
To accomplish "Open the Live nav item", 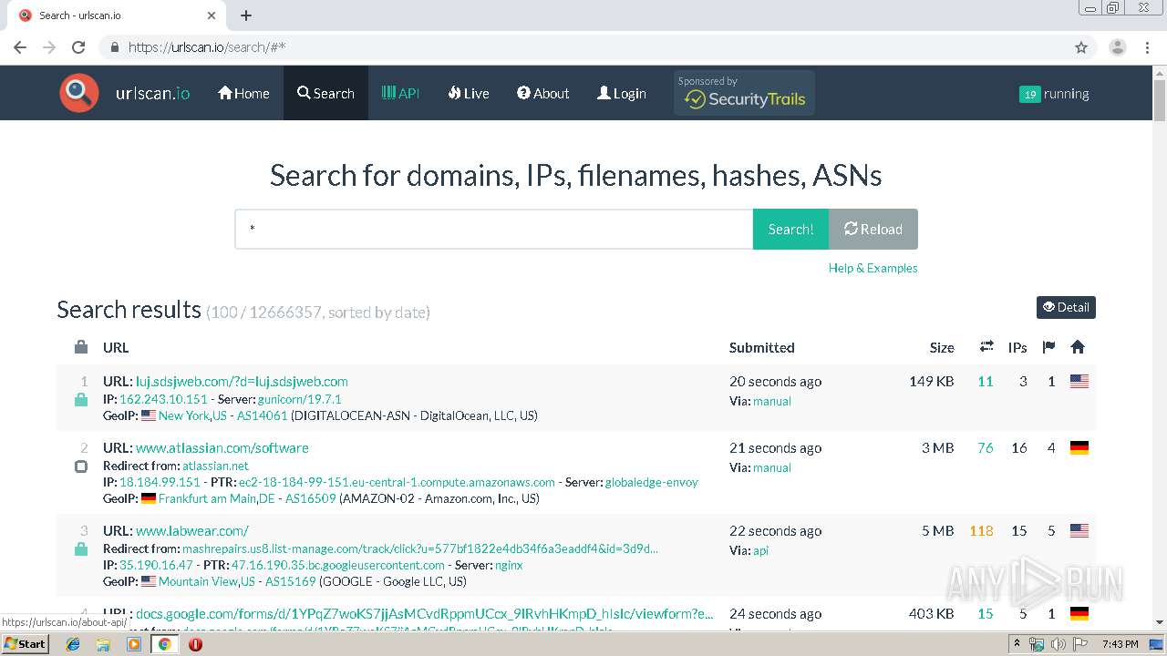I will pos(469,93).
